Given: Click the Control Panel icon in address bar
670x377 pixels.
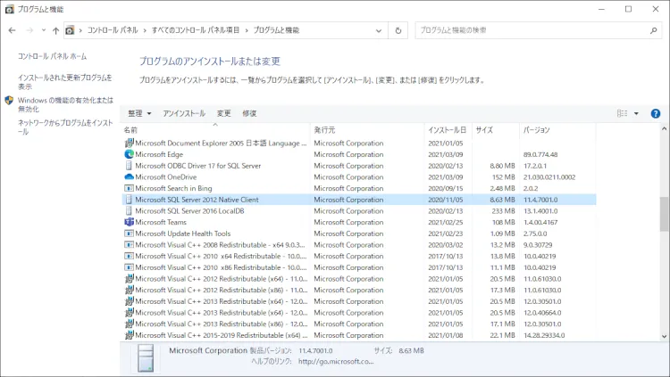Looking at the screenshot, I should 70,30.
